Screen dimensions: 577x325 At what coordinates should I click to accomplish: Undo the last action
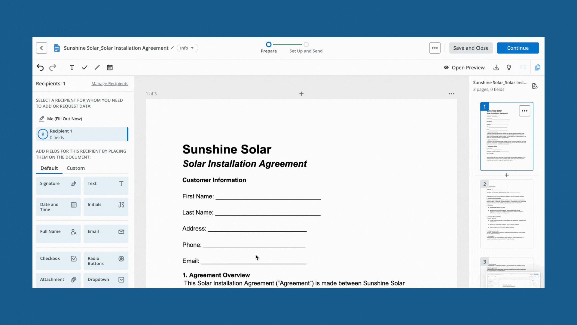[40, 67]
